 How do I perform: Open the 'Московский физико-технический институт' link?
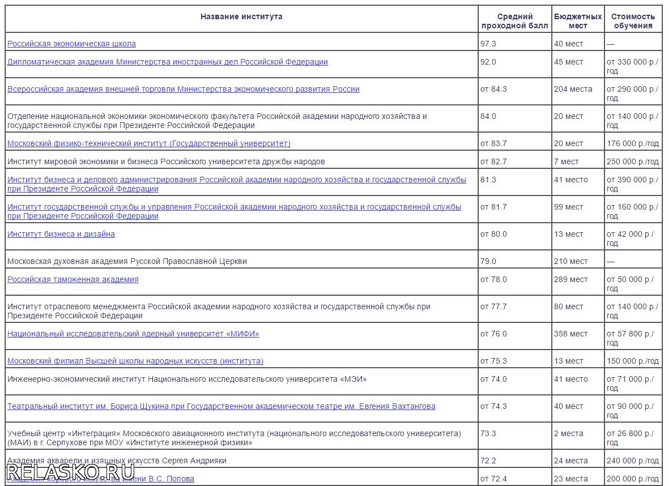coord(149,143)
